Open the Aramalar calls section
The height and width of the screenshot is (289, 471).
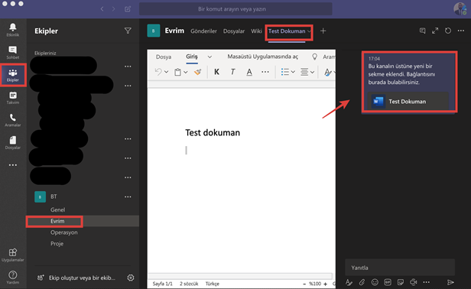(x=12, y=120)
